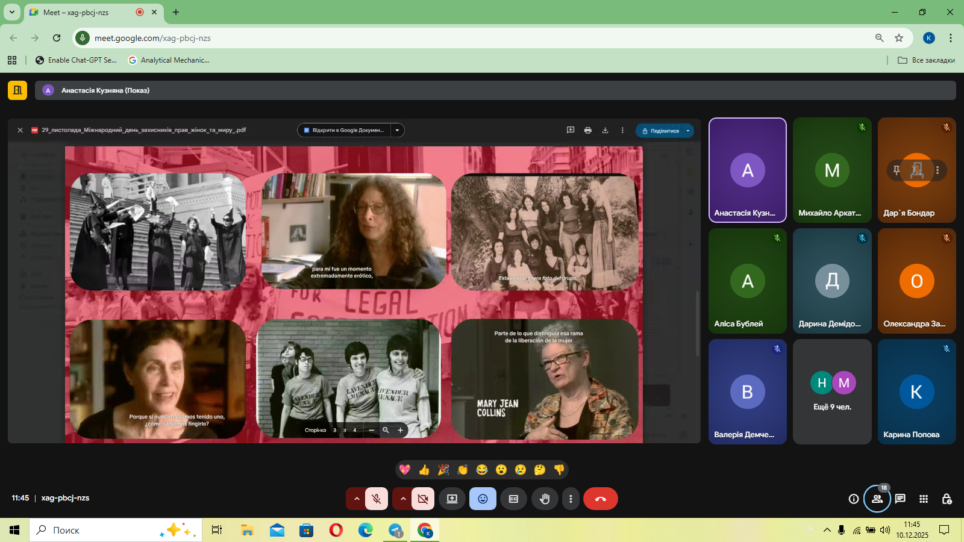The width and height of the screenshot is (964, 542).
Task: Toggle closed captions (CC) button
Action: pos(513,499)
